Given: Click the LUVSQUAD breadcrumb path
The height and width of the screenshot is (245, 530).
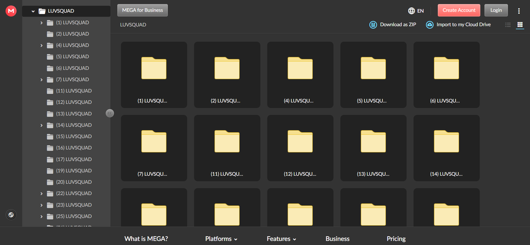Looking at the screenshot, I should tap(133, 25).
